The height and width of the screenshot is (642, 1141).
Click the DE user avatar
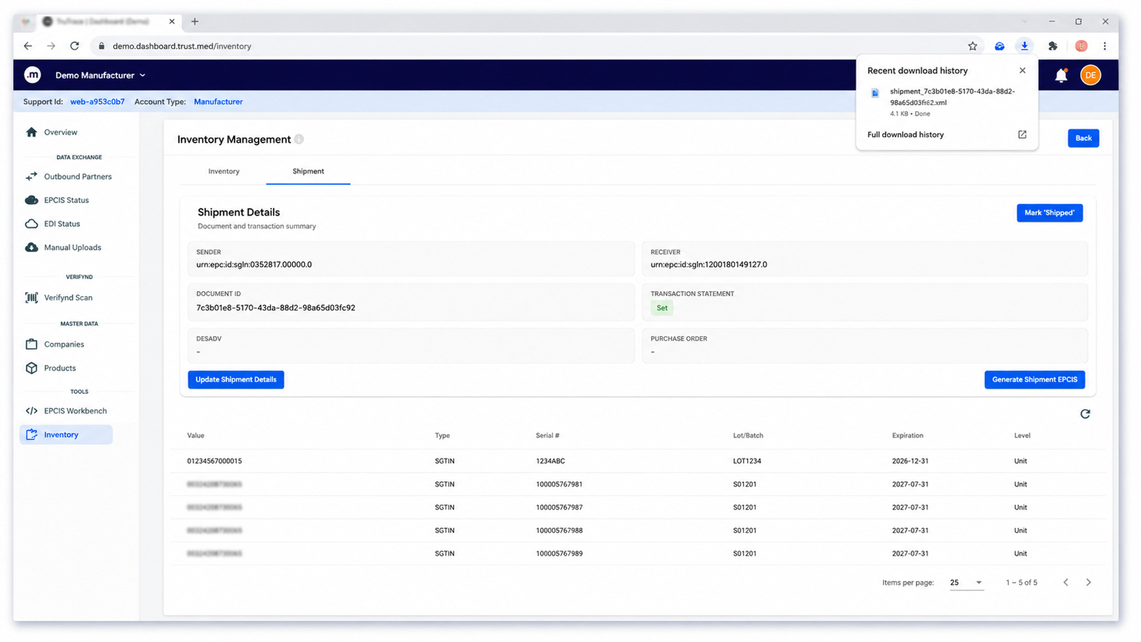1091,75
